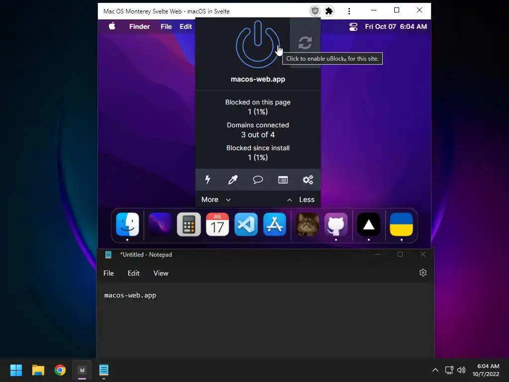The image size is (509, 382).
Task: Open Notepad settings gear
Action: [x=423, y=273]
